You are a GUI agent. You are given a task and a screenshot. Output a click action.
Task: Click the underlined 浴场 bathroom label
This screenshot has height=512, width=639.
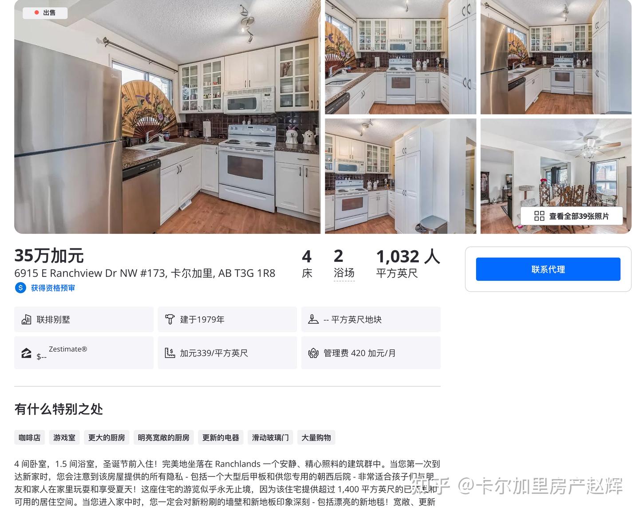tap(344, 273)
